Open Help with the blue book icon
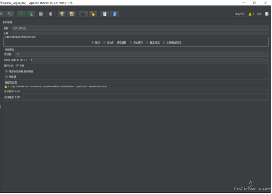The image size is (272, 194). coord(114,14)
